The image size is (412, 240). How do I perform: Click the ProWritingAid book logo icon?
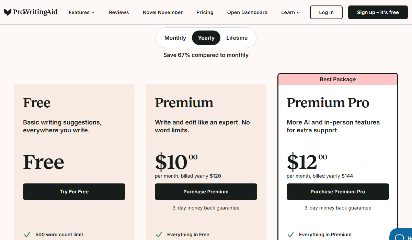8,12
